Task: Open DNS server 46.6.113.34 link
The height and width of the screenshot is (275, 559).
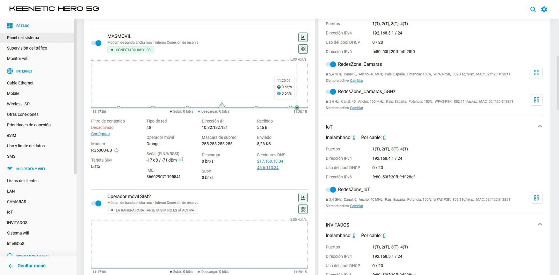Action: pyautogui.click(x=268, y=168)
